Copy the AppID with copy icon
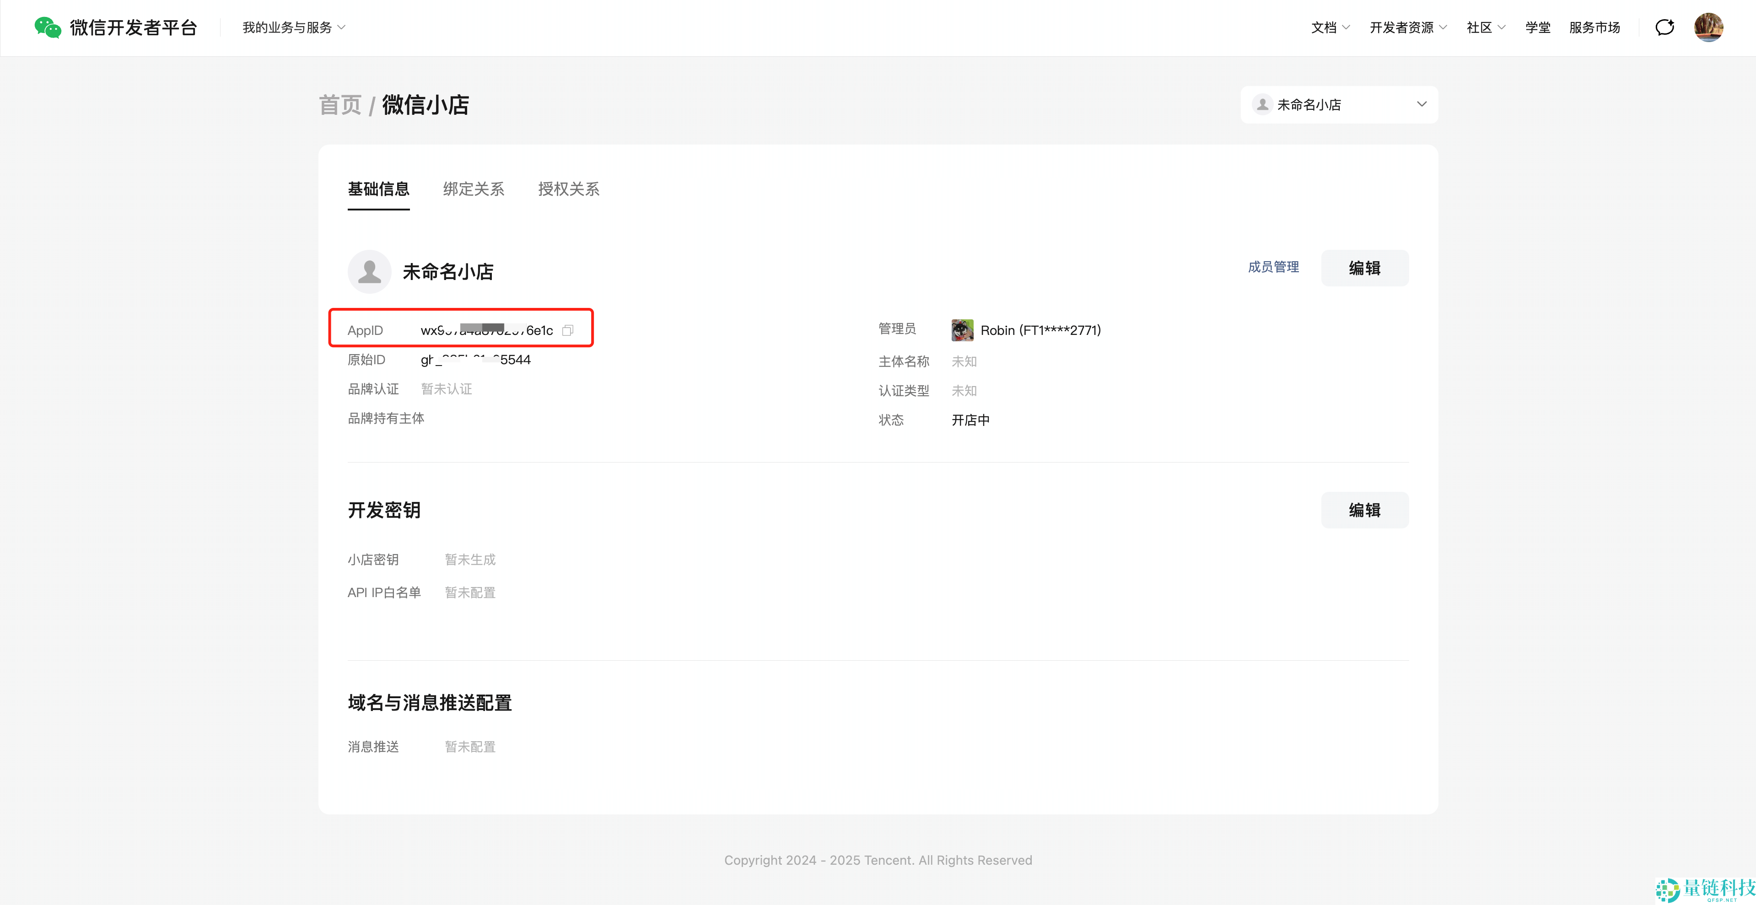The width and height of the screenshot is (1756, 905). tap(568, 330)
